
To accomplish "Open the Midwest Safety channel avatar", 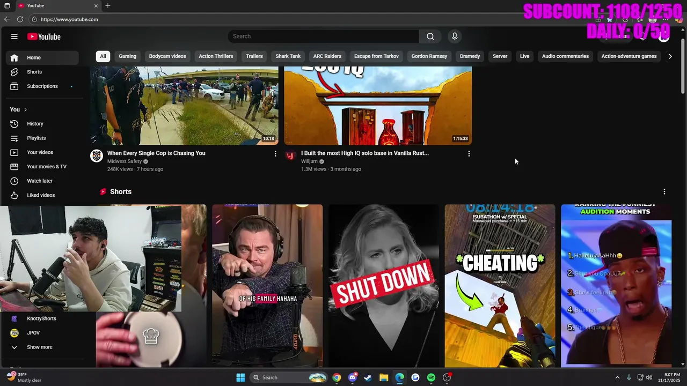I will click(x=97, y=156).
